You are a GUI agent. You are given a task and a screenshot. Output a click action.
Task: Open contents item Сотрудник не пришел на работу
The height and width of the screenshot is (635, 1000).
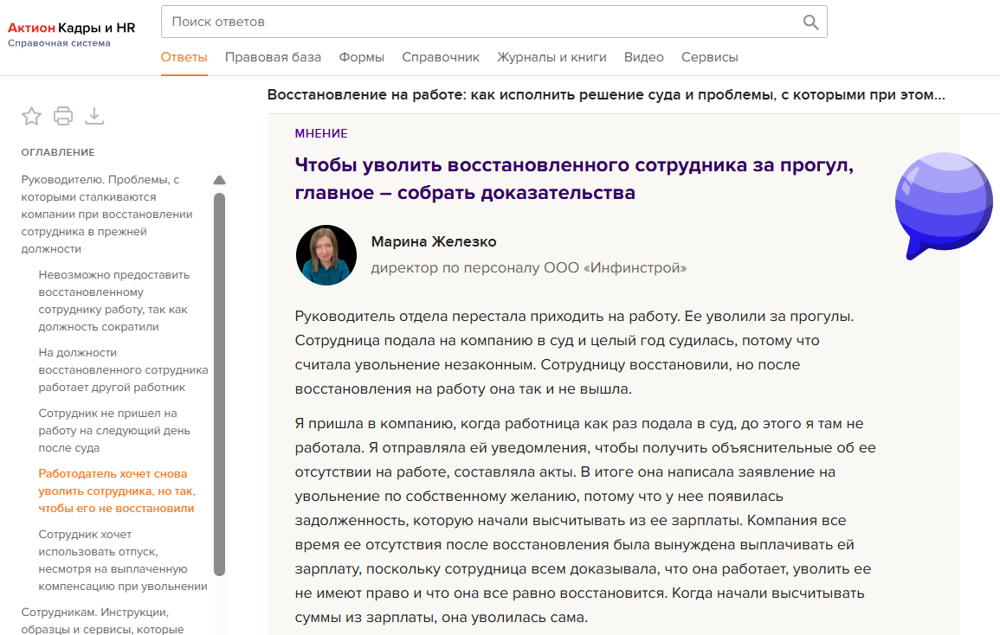click(x=114, y=430)
